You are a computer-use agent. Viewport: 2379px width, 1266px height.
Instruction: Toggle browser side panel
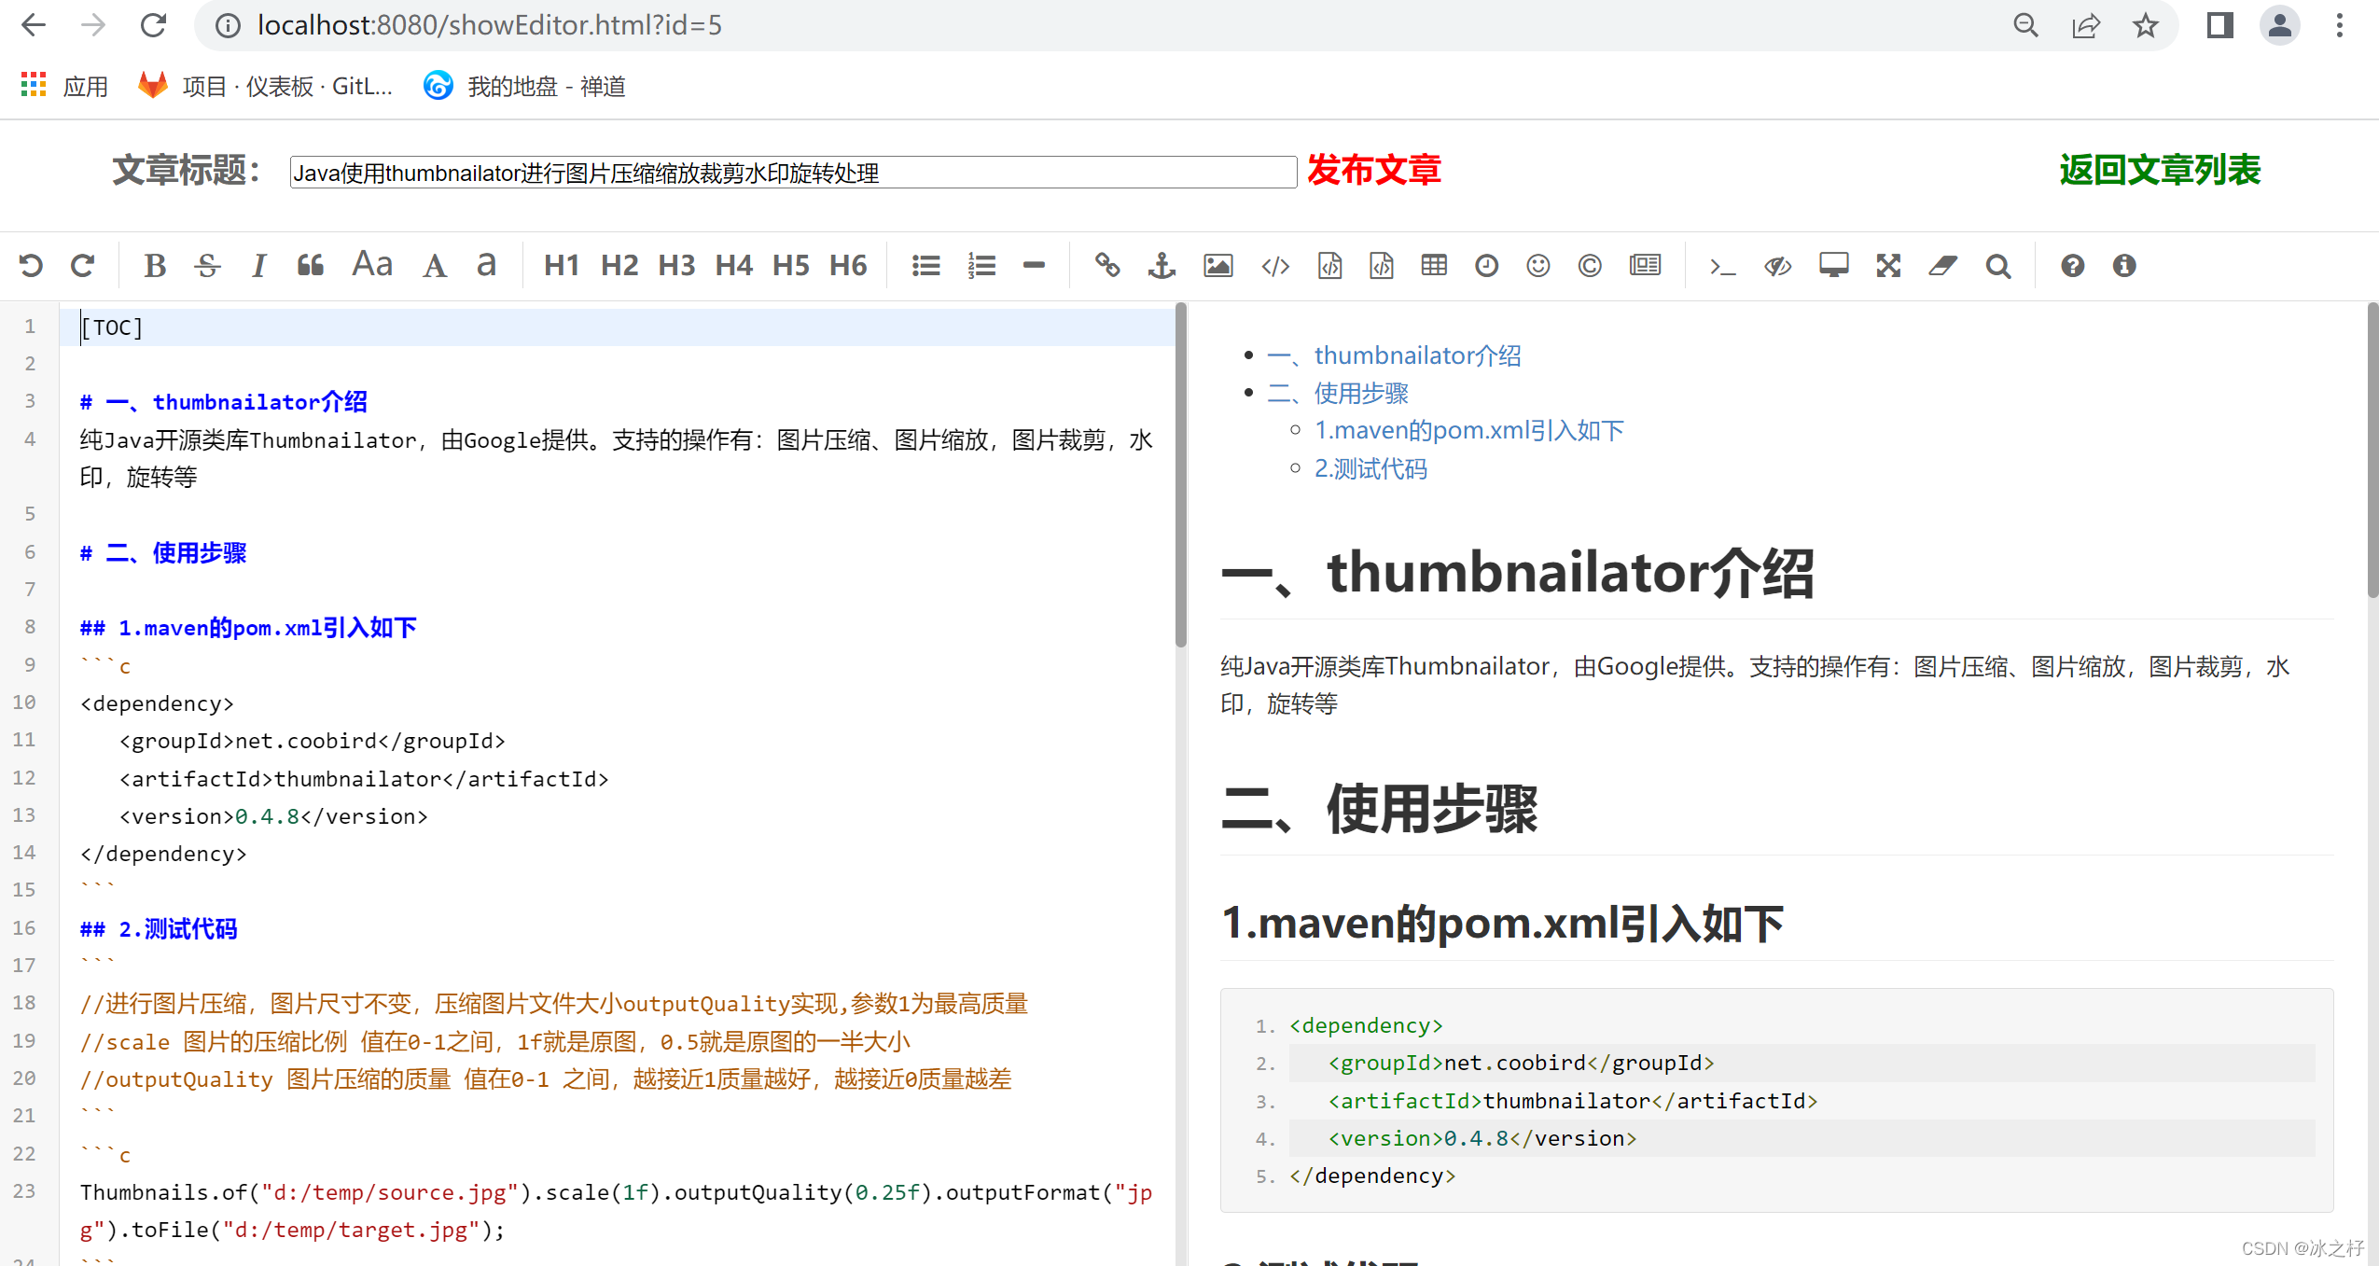tap(2219, 25)
